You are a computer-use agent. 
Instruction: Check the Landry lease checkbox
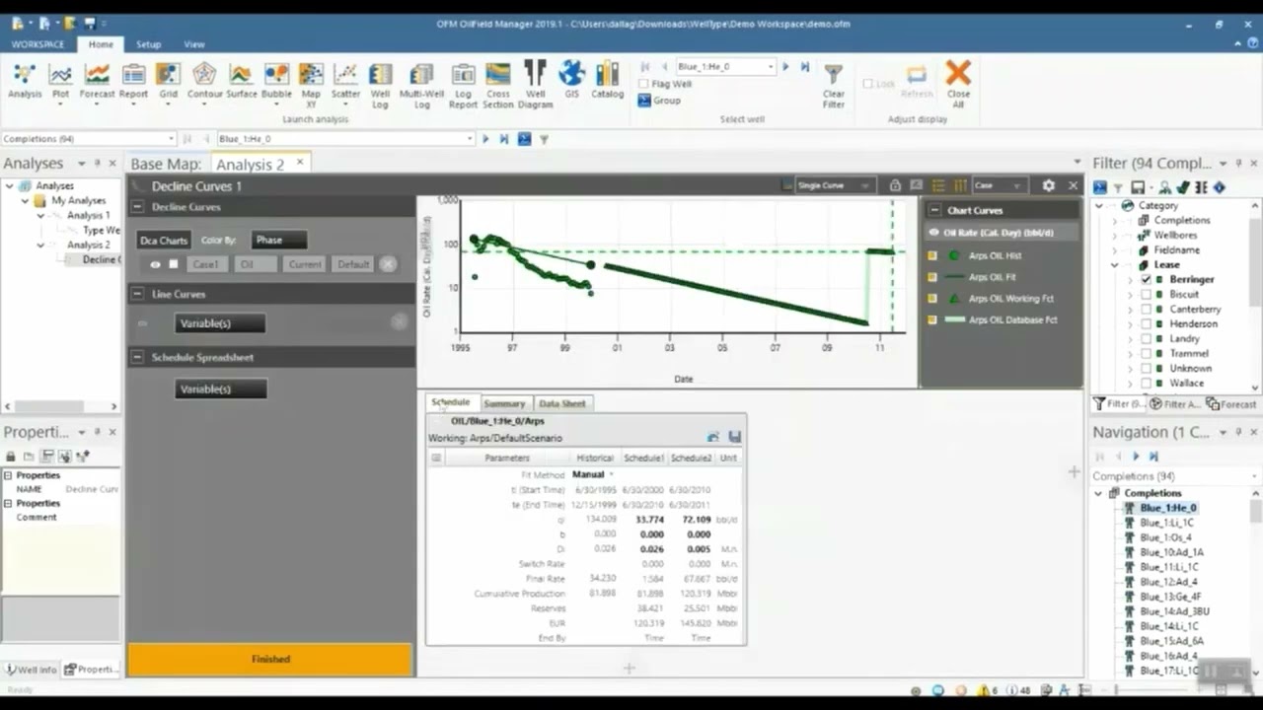click(x=1146, y=338)
